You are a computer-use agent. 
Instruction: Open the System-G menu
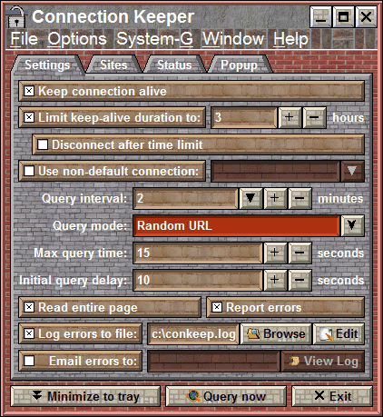155,39
